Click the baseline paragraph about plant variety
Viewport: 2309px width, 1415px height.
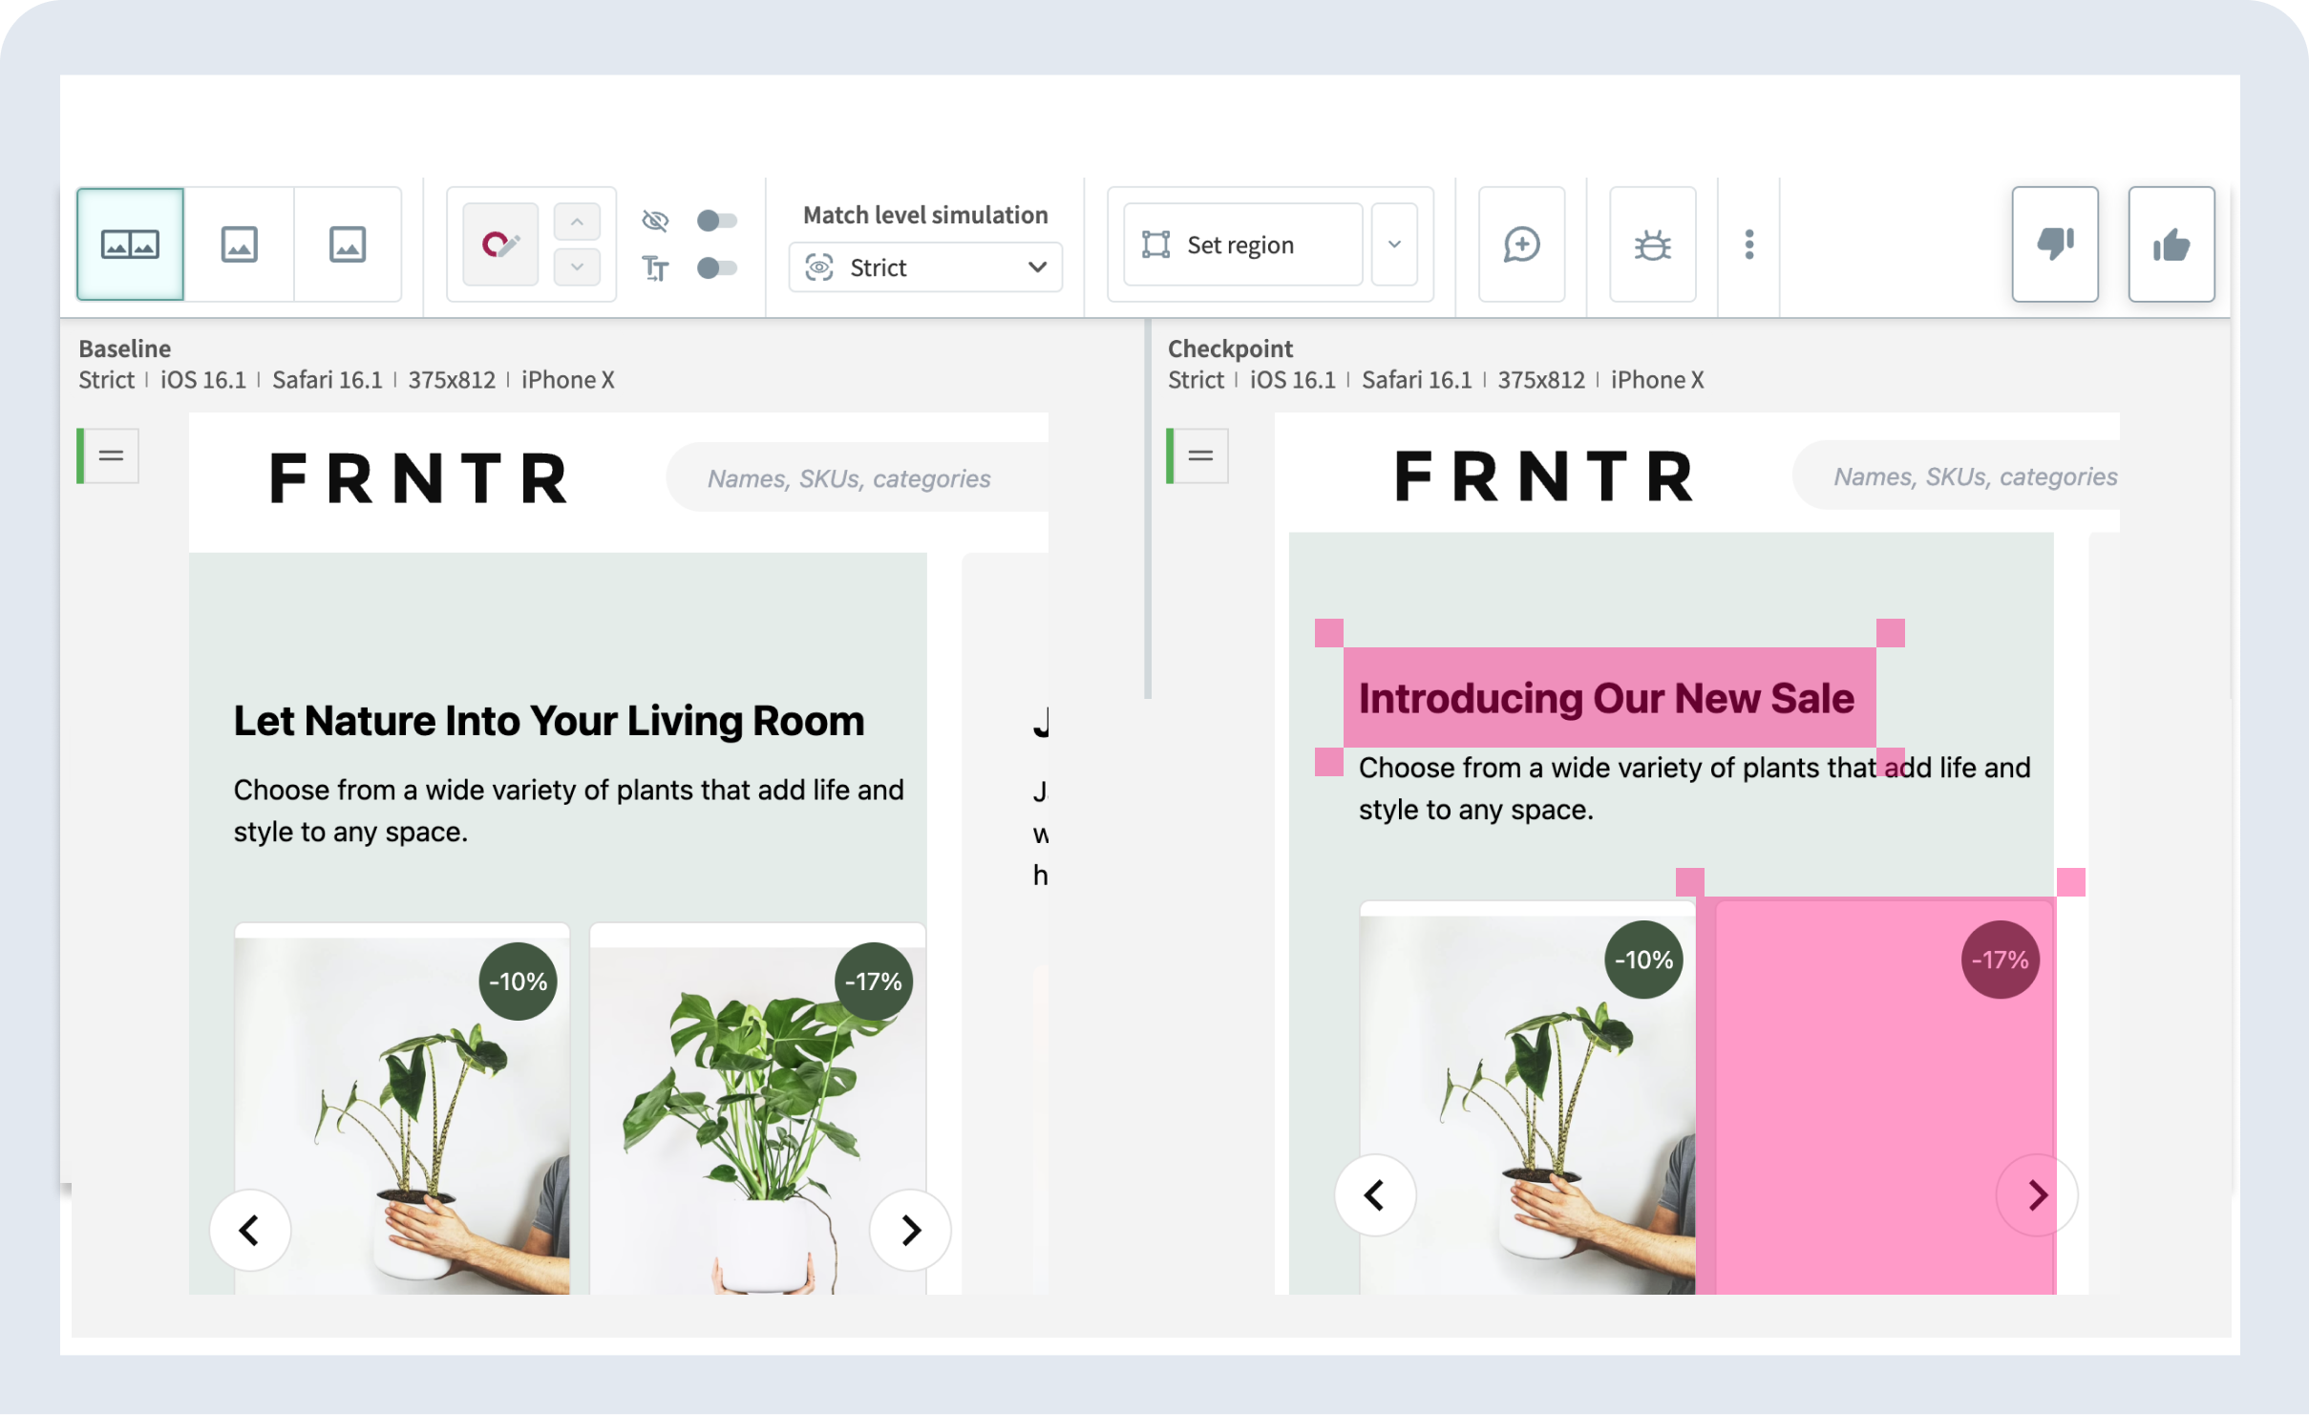tap(568, 811)
